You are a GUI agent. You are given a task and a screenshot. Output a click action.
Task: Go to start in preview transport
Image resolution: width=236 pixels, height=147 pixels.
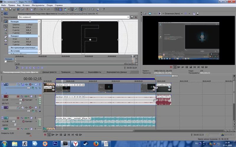[195, 67]
